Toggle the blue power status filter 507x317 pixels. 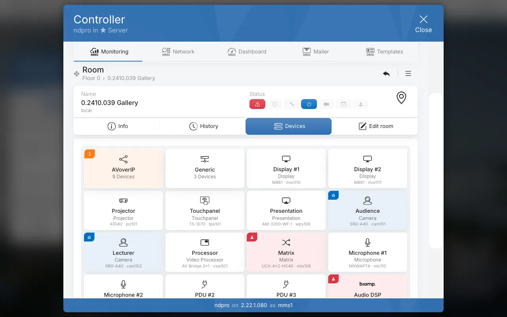pyautogui.click(x=309, y=104)
